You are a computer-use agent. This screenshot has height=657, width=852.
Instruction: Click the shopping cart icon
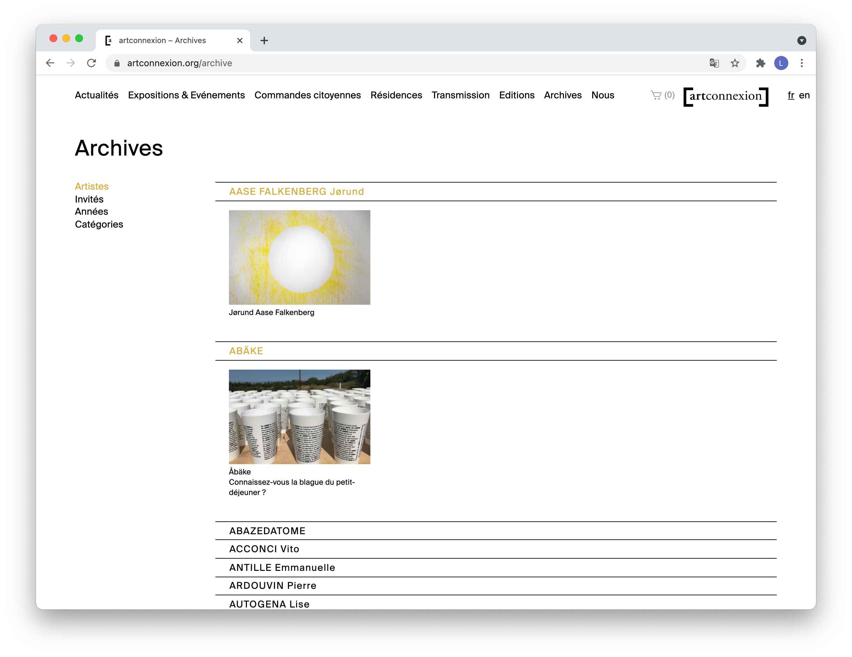click(656, 95)
